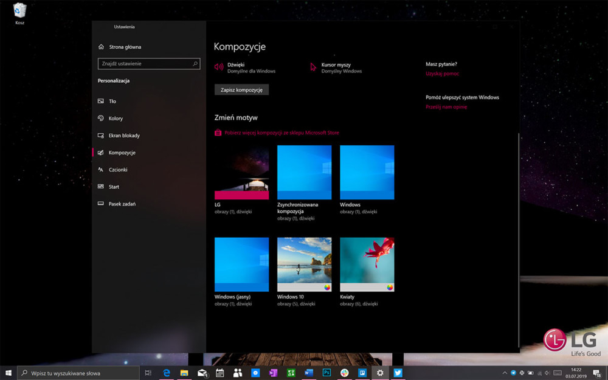Viewport: 608px width, 380px height.
Task: Open Kursor myszy pointer settings
Action: click(336, 67)
